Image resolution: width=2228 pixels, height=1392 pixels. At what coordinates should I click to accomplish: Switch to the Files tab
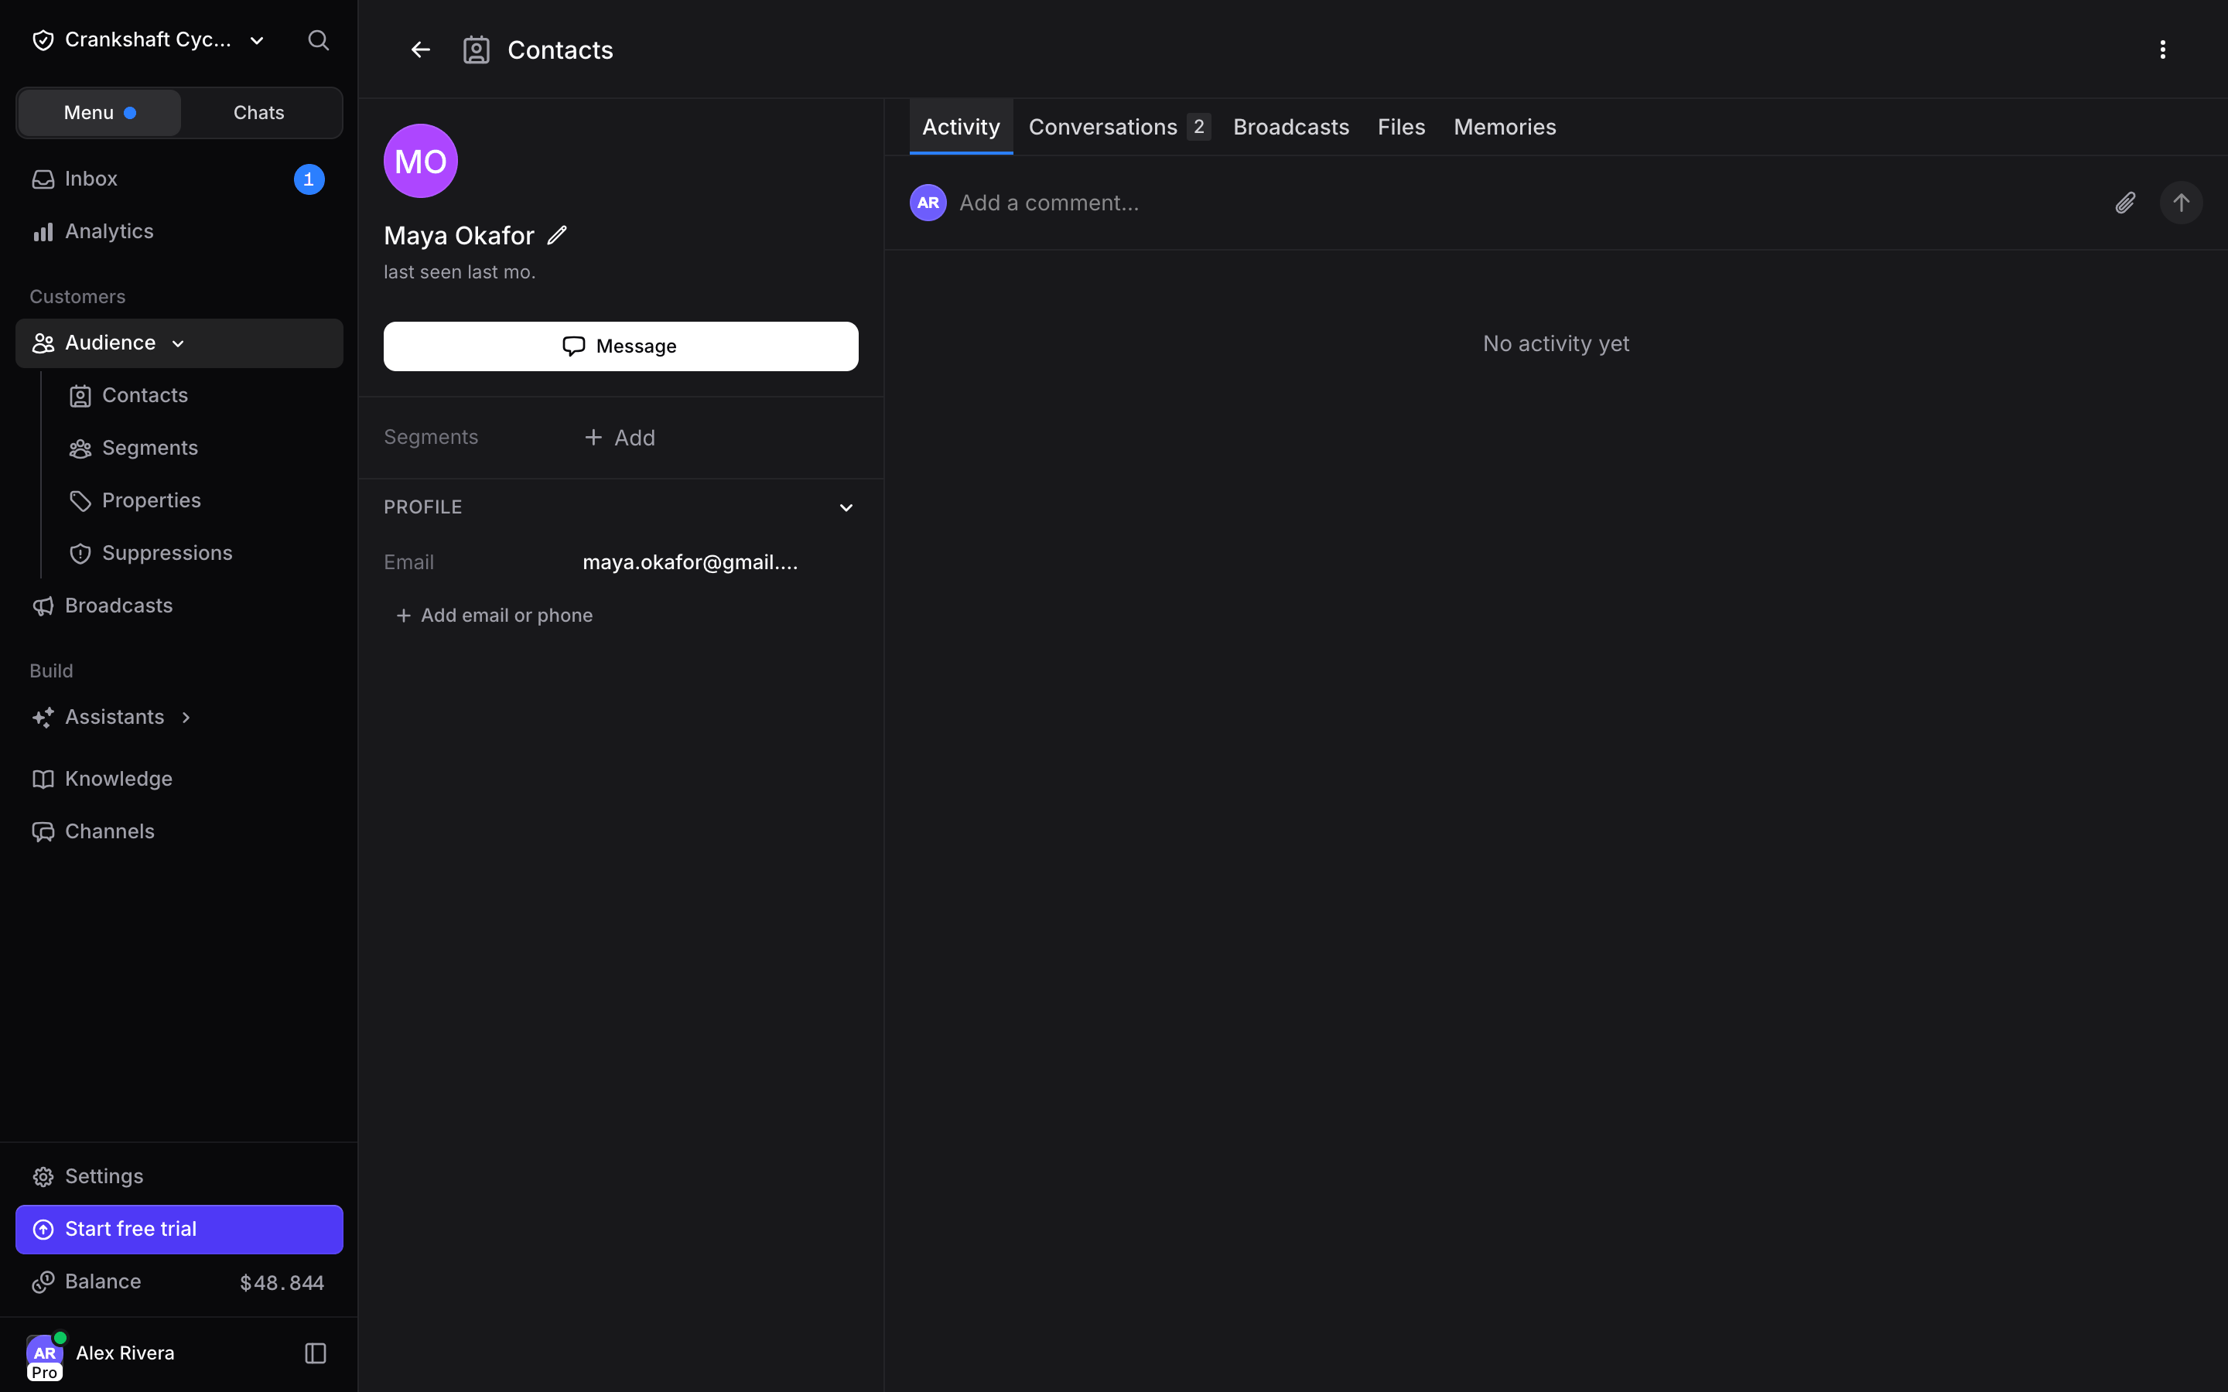[1400, 127]
